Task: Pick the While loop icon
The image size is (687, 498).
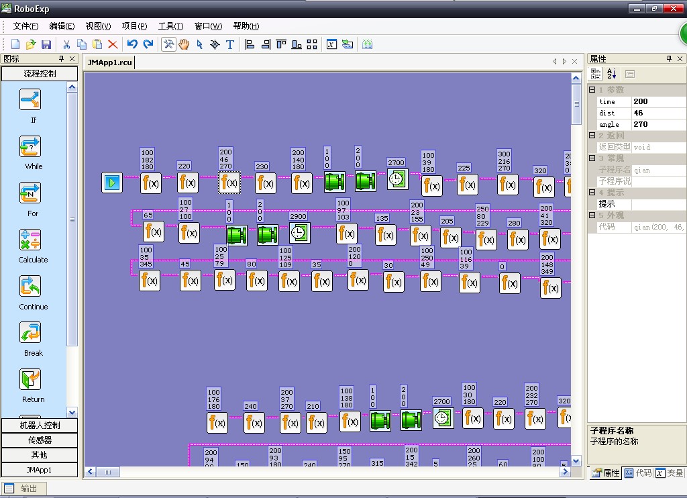Action: [x=31, y=146]
